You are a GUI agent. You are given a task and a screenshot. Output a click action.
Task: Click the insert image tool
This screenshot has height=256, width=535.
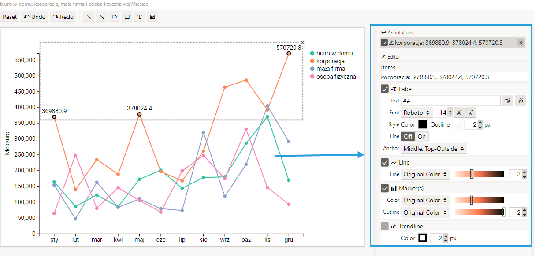pos(152,17)
